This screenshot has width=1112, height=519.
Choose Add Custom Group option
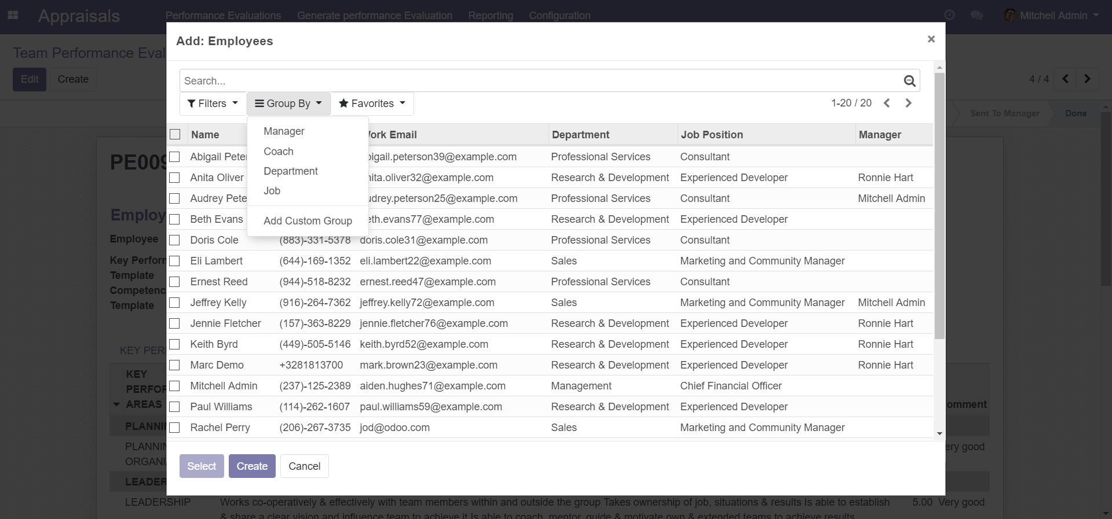click(308, 221)
